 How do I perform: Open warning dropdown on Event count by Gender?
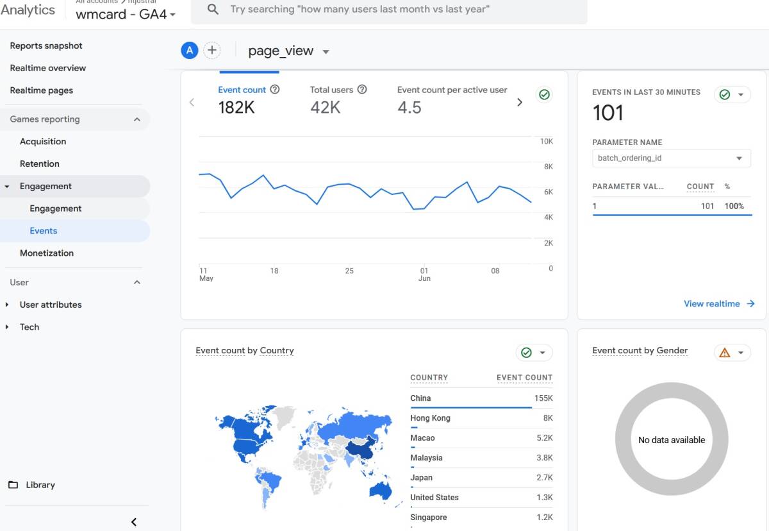pyautogui.click(x=732, y=353)
